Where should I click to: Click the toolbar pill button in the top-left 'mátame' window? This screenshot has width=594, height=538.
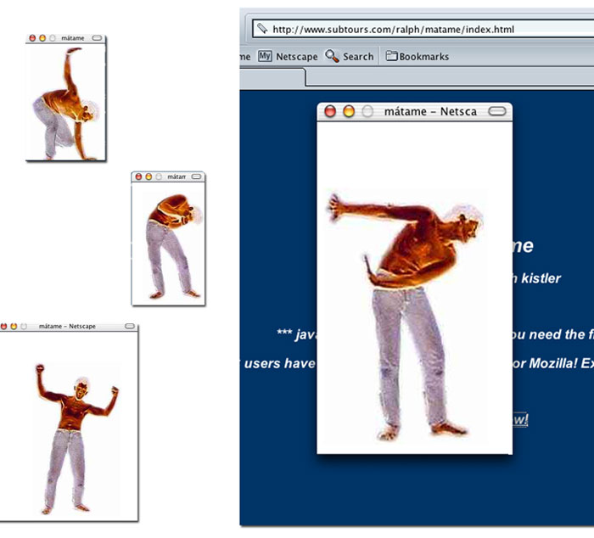tap(97, 38)
